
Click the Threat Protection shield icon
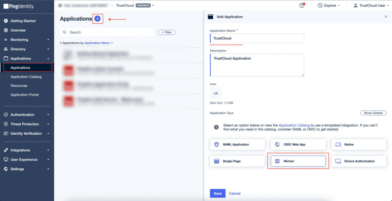(6, 124)
